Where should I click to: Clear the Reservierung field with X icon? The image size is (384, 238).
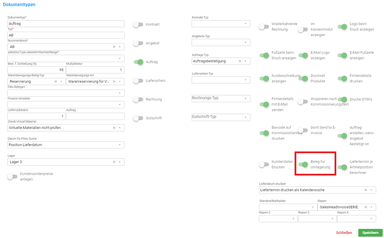click(x=56, y=81)
